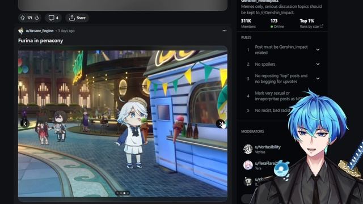Click the MODERATORS section heading
The height and width of the screenshot is (204, 363).
pos(252,131)
